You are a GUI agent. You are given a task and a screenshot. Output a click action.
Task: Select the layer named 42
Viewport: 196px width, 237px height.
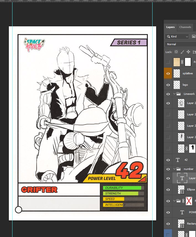[186, 160]
